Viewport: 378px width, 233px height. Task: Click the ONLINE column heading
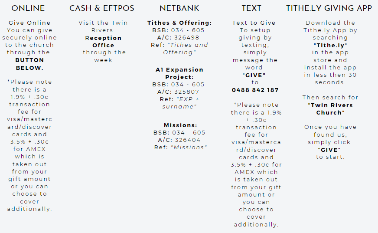28,8
